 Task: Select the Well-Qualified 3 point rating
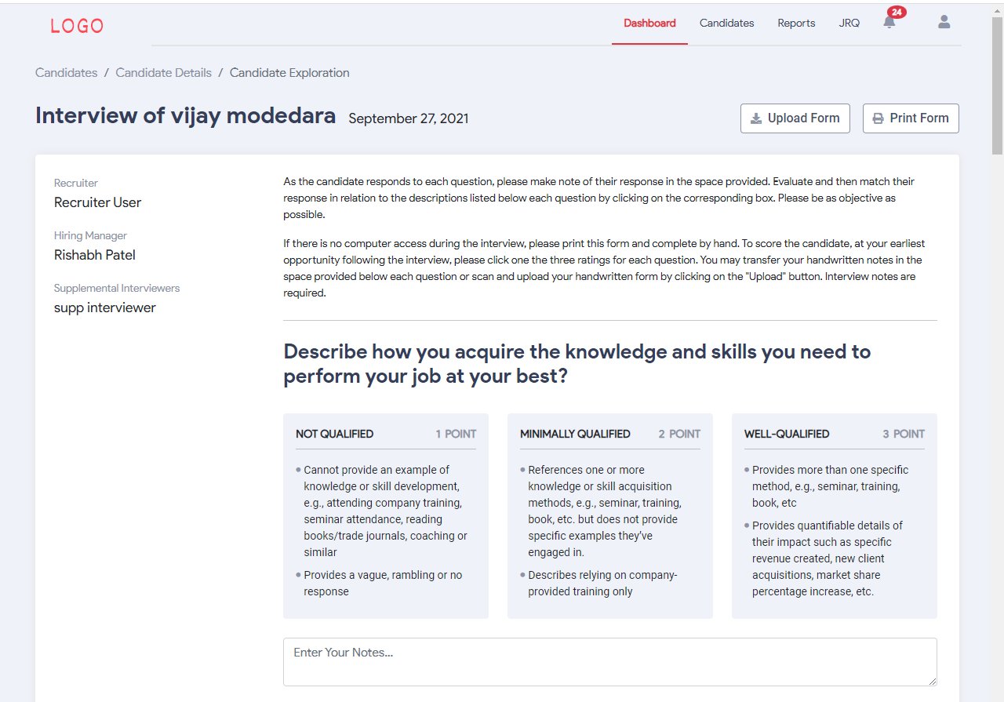pyautogui.click(x=835, y=516)
